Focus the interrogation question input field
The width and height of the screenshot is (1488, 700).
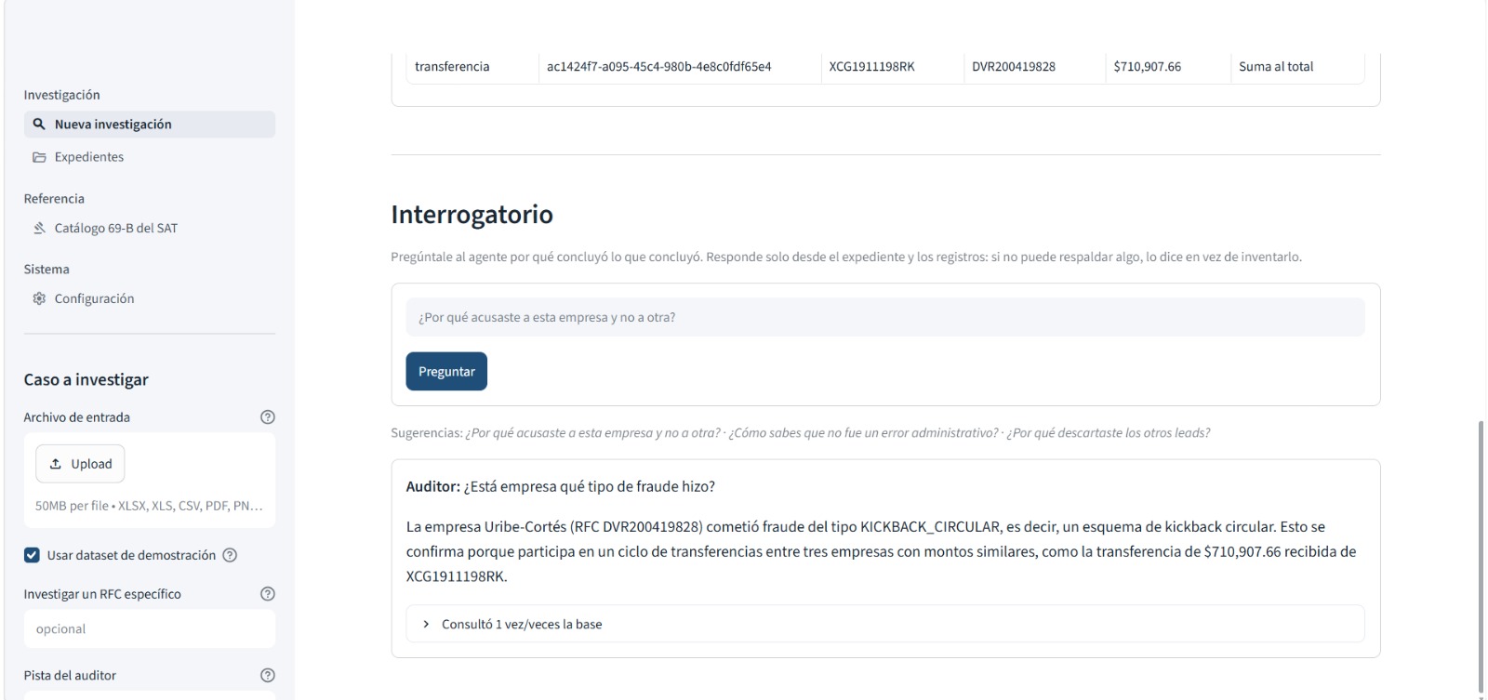pos(884,317)
